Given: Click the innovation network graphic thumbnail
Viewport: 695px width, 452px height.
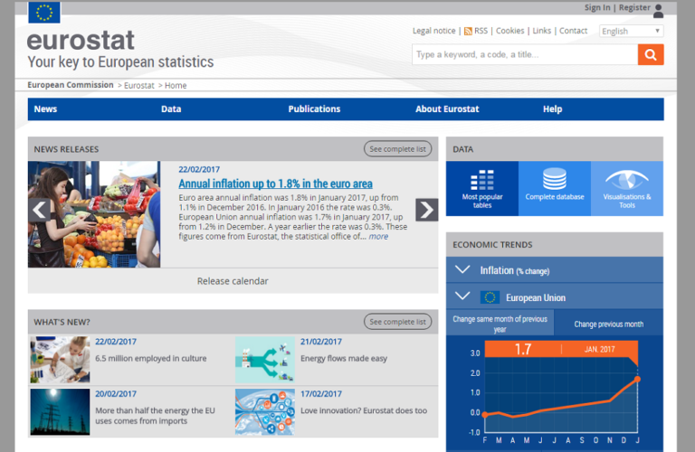Looking at the screenshot, I should pyautogui.click(x=264, y=411).
